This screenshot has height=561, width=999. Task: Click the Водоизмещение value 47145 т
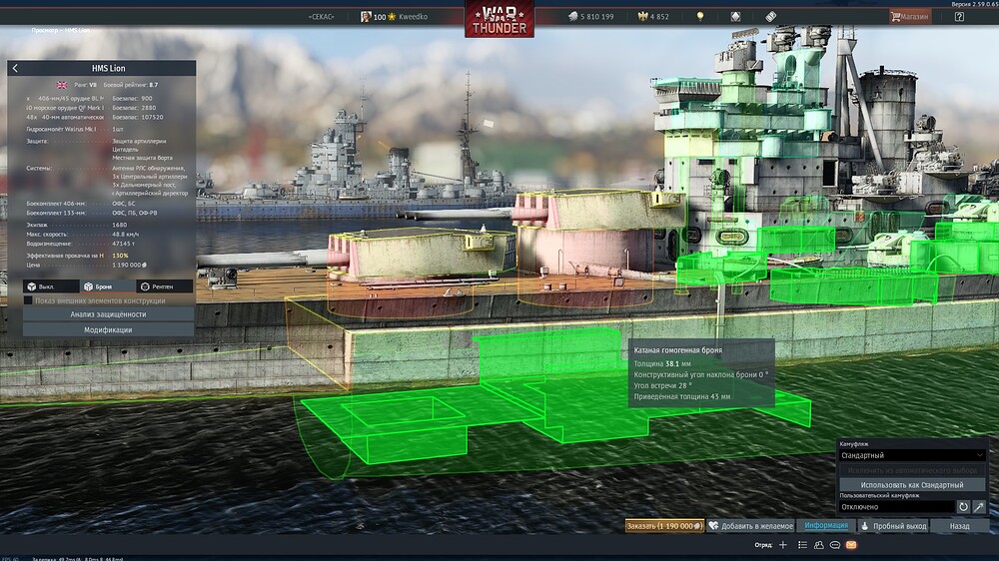click(x=124, y=244)
